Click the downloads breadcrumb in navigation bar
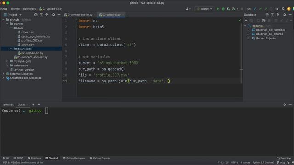The height and width of the screenshot is (165, 294). 29,9
